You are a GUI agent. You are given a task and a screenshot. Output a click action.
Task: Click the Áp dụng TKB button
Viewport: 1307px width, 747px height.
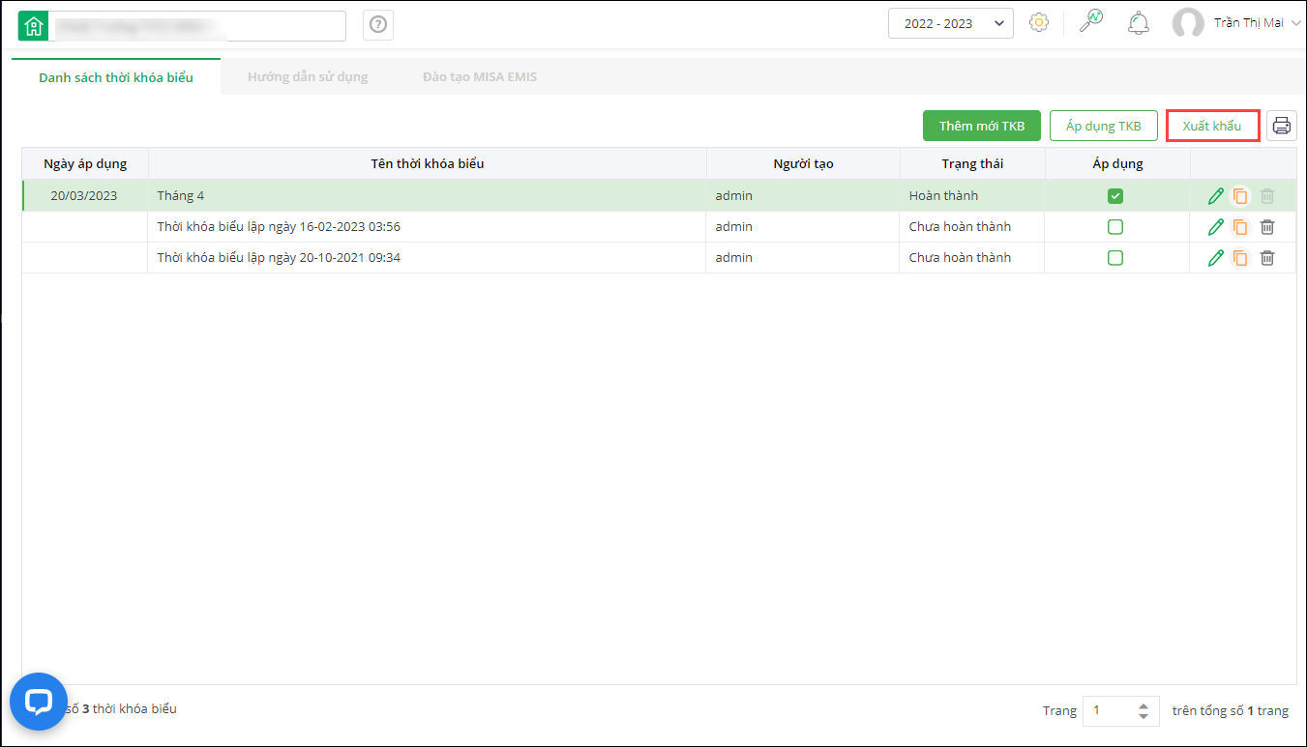1104,126
